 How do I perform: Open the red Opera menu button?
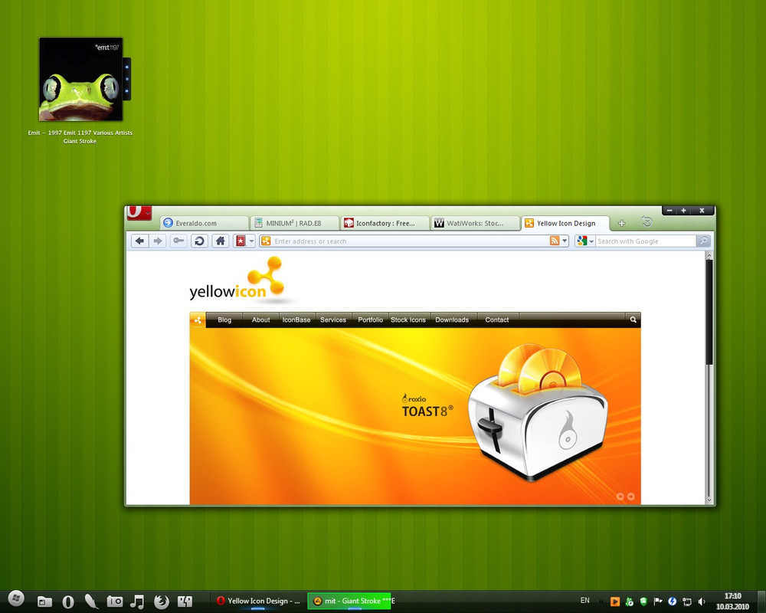point(139,213)
